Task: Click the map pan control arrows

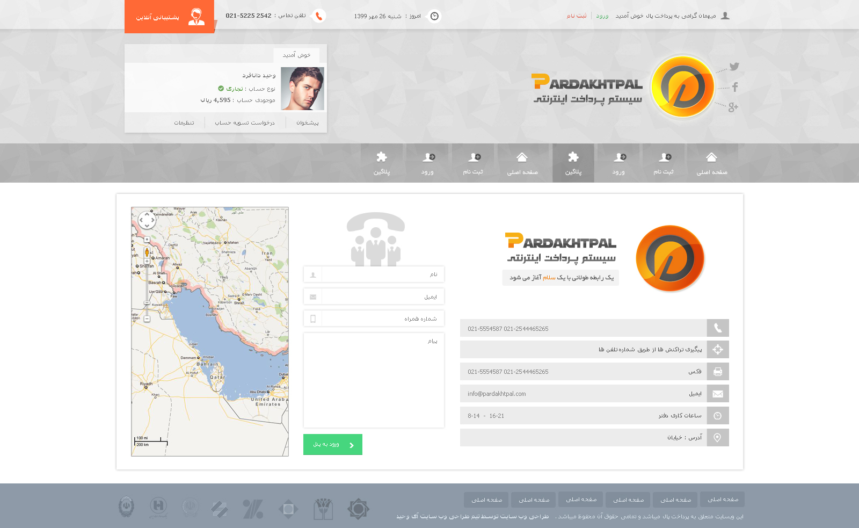Action: pyautogui.click(x=147, y=220)
